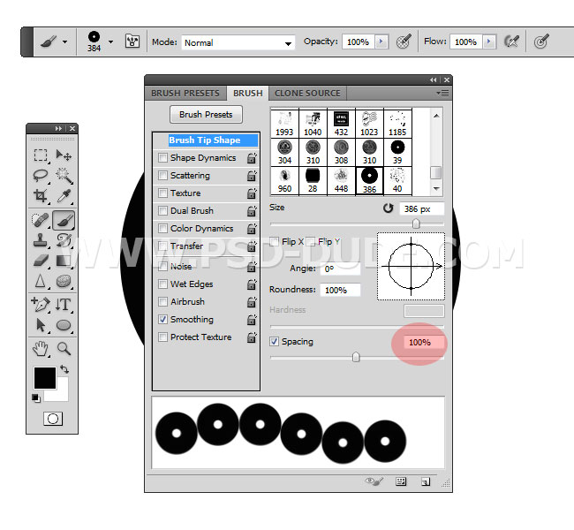Open brush preset picker dropdown arrow
This screenshot has width=574, height=530.
[110, 42]
